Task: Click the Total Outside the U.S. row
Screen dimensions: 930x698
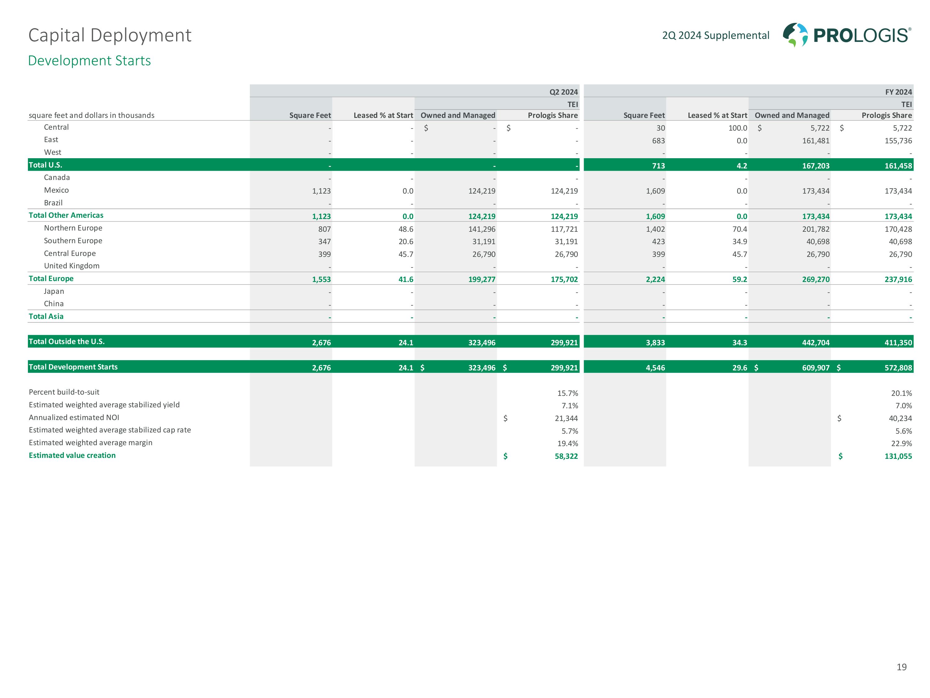Action: [66, 342]
